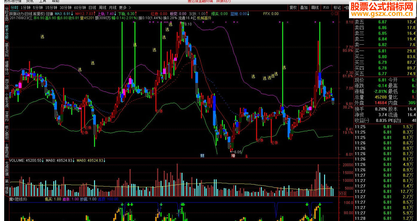
Task: Open the 工具 menu
Action: (x=43, y=1)
